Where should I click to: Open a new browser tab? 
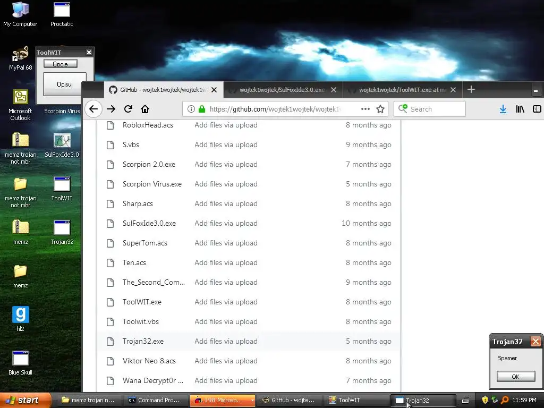[x=471, y=89]
